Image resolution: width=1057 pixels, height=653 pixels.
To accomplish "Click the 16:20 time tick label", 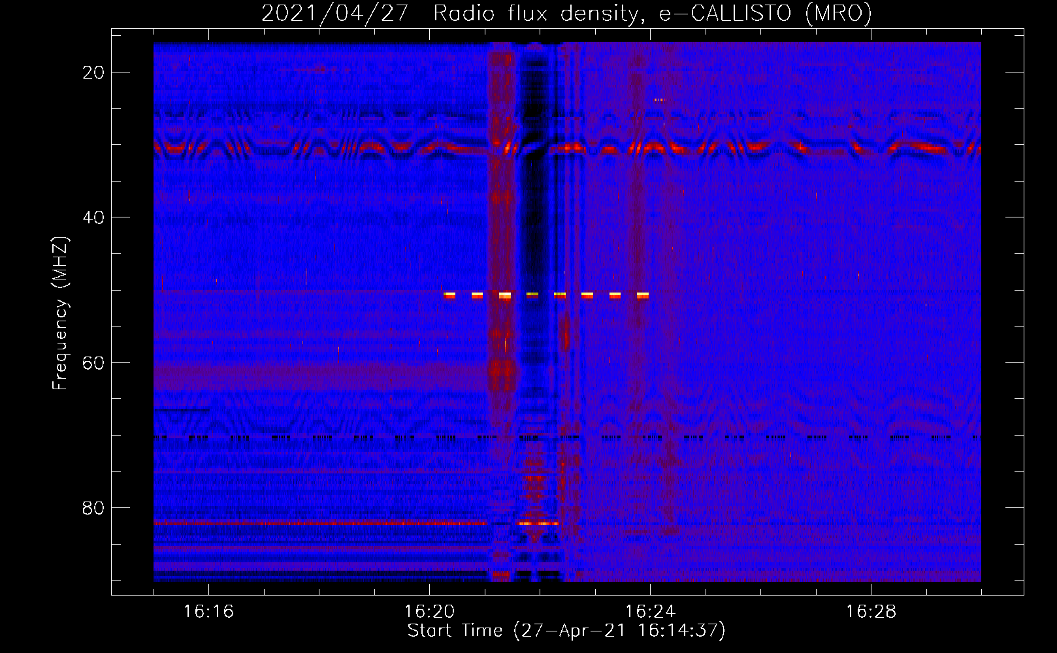I will coord(429,612).
